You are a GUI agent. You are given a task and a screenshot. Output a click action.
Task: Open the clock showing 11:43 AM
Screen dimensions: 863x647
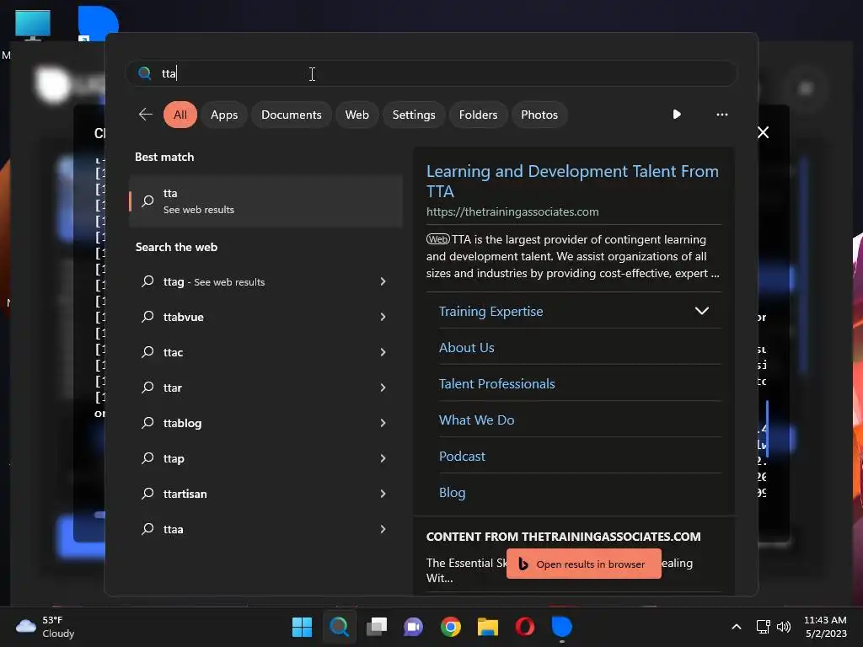[x=826, y=627]
